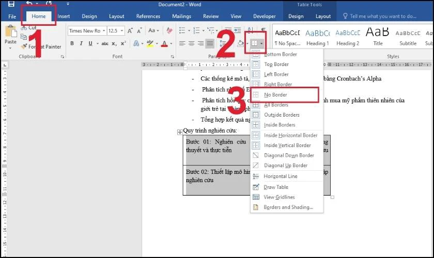Click the Borders button icon

point(254,43)
